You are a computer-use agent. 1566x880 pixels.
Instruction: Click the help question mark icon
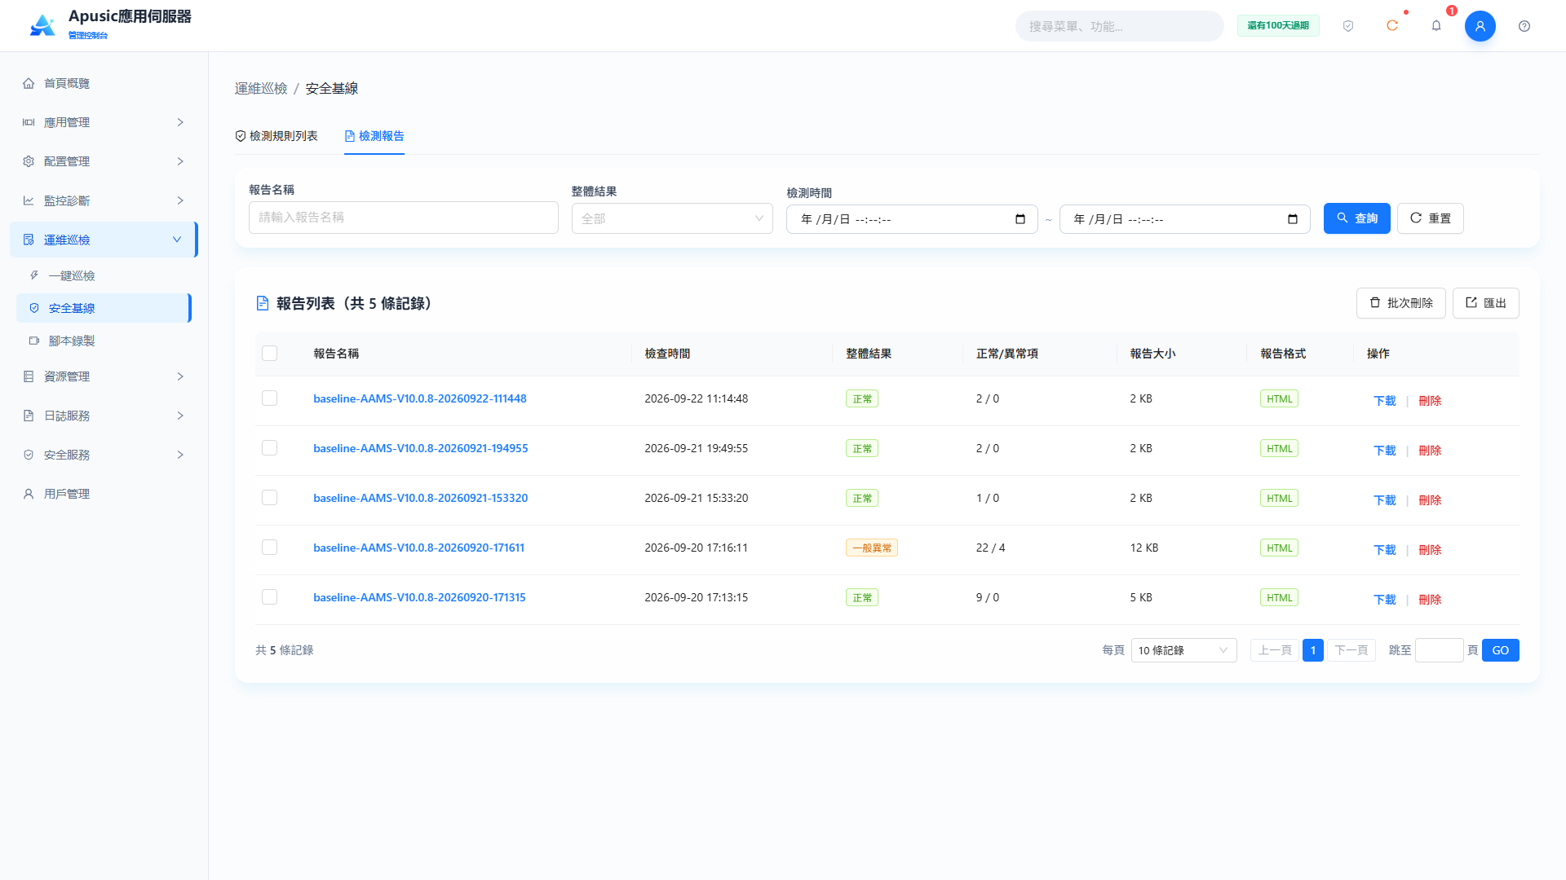coord(1524,26)
